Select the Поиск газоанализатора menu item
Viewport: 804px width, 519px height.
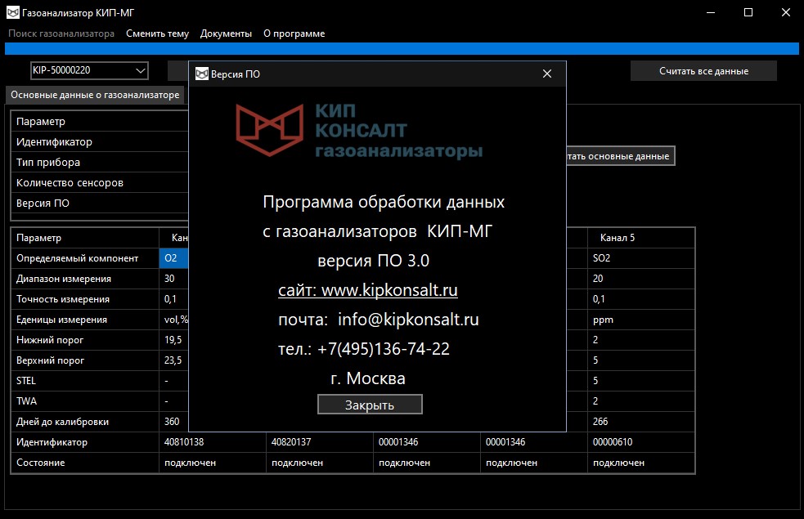61,34
